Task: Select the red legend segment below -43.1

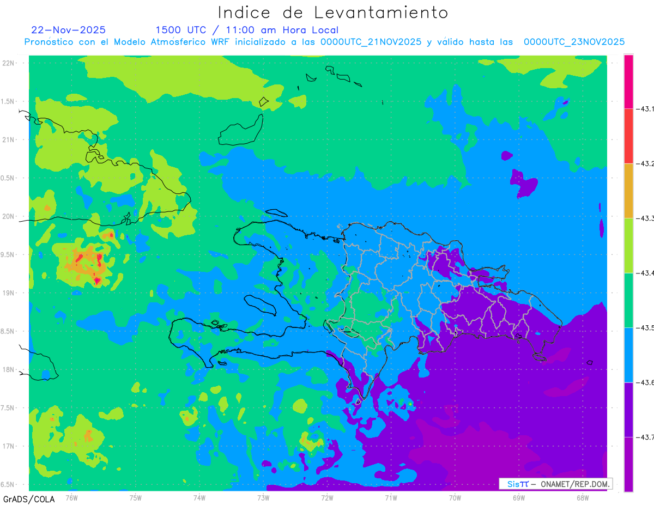Action: coord(628,136)
